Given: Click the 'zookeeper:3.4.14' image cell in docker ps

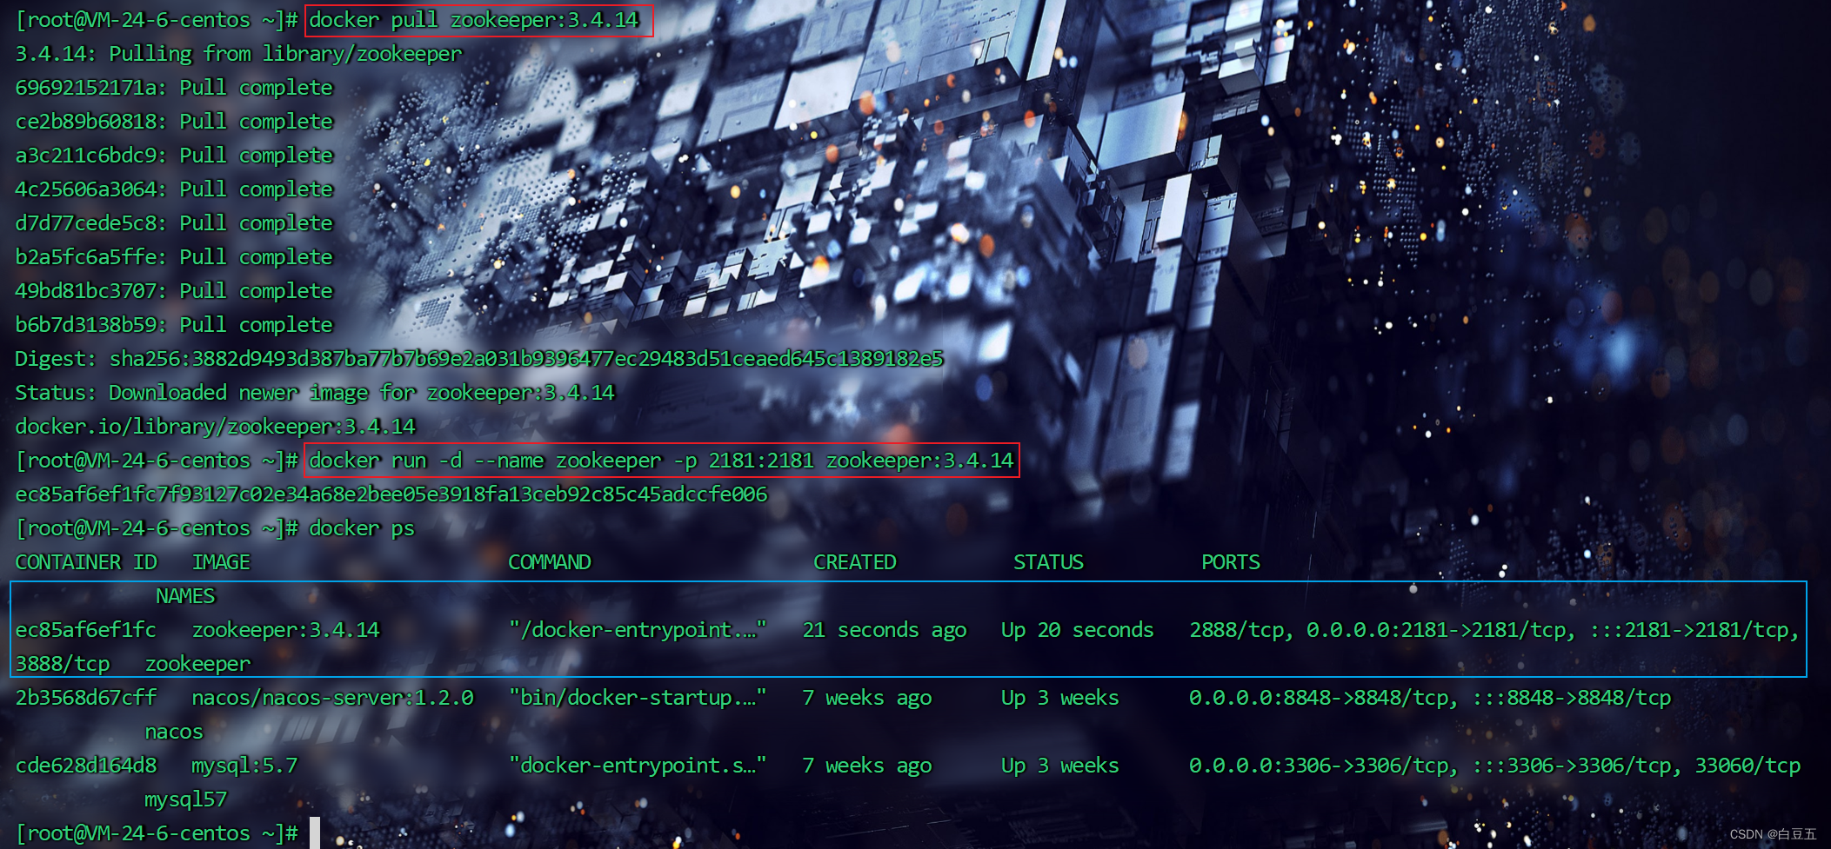Looking at the screenshot, I should click(286, 630).
